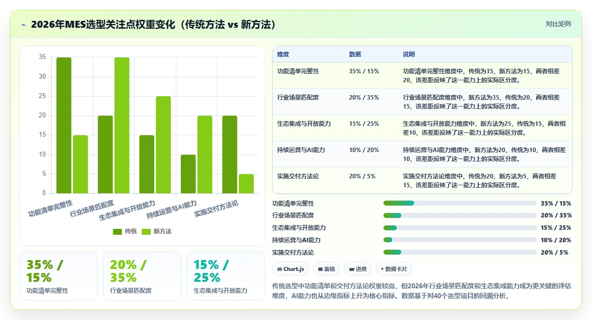Click the lightning icon beside the title

[x=23, y=25]
